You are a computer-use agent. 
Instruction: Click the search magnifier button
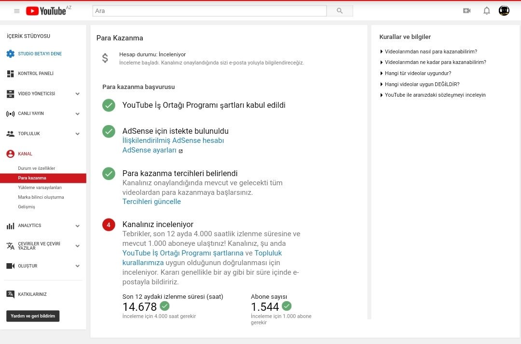tap(340, 11)
